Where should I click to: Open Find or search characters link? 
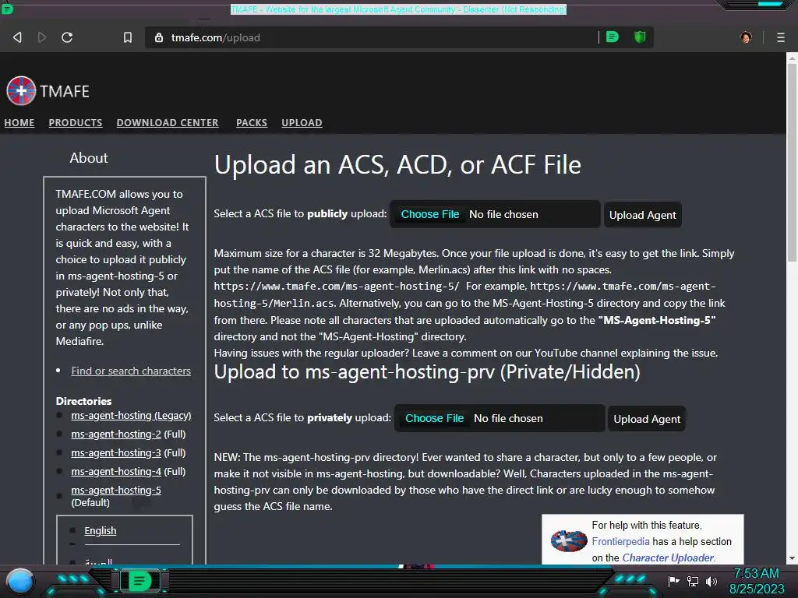[131, 371]
